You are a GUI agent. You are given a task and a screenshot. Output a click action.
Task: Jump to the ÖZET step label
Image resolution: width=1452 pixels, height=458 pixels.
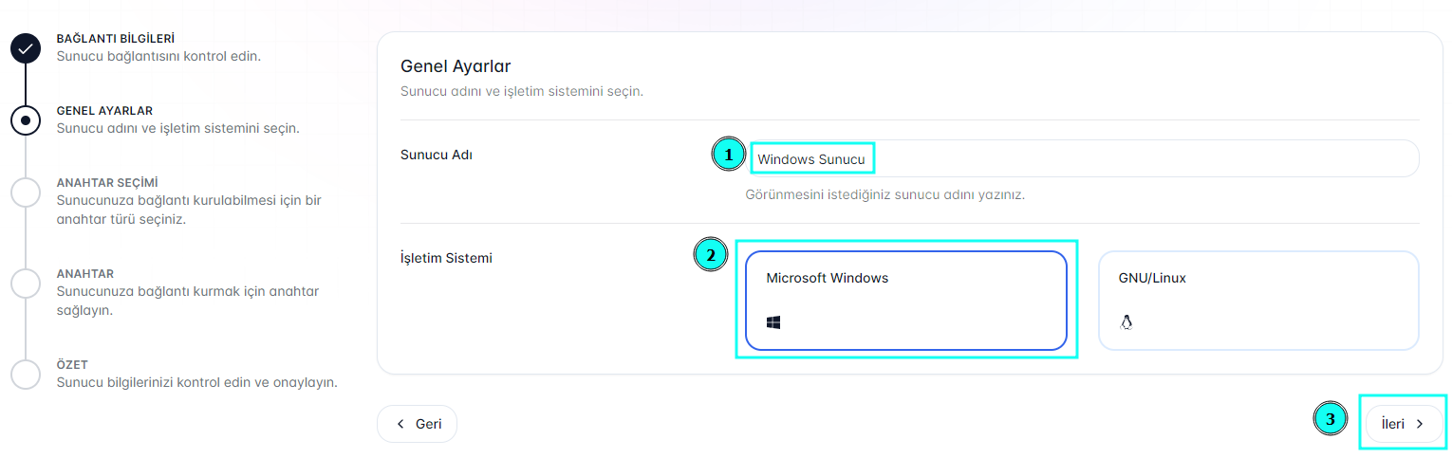[72, 364]
